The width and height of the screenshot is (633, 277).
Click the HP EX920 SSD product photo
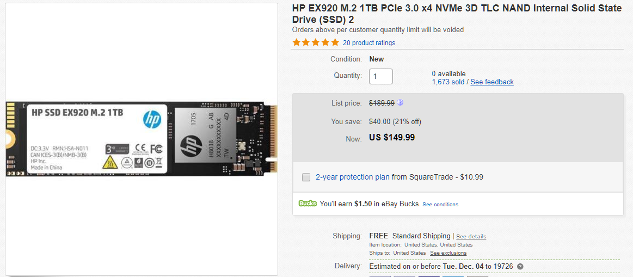142,139
